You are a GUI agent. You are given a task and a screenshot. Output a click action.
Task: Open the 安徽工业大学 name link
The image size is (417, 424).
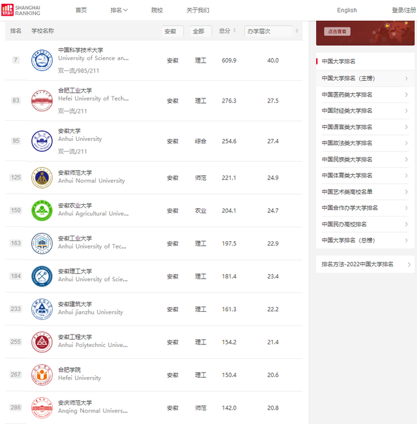tap(75, 238)
